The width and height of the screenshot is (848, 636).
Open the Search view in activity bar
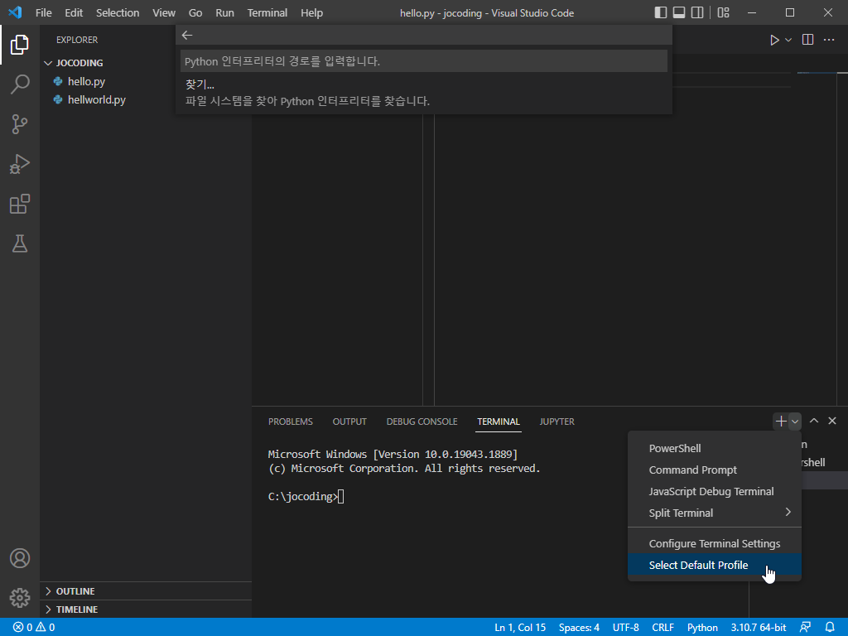20,84
